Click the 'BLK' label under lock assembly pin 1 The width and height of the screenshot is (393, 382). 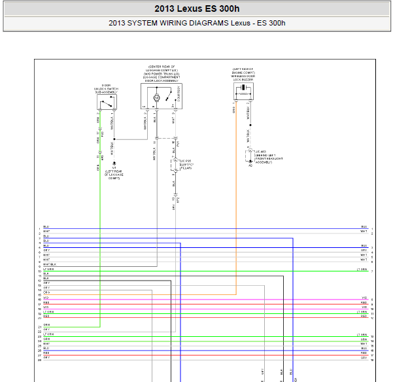pyautogui.click(x=154, y=119)
